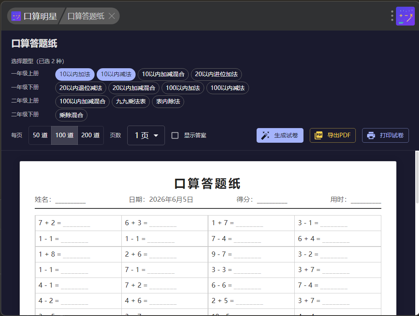Open the 页数 page count dropdown
The width and height of the screenshot is (419, 316).
[146, 136]
